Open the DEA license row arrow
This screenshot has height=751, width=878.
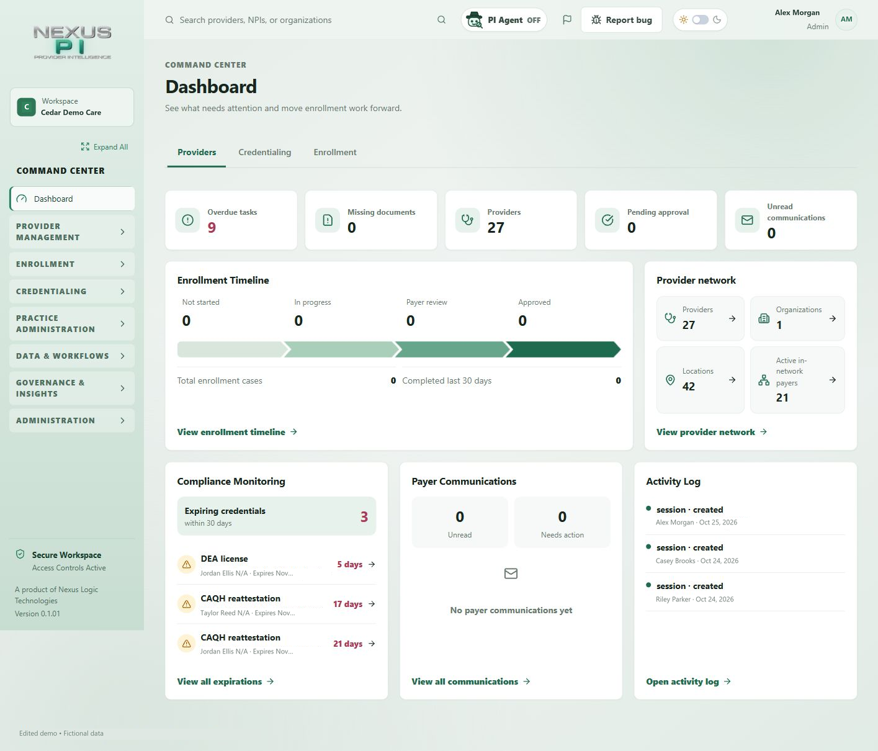[372, 564]
